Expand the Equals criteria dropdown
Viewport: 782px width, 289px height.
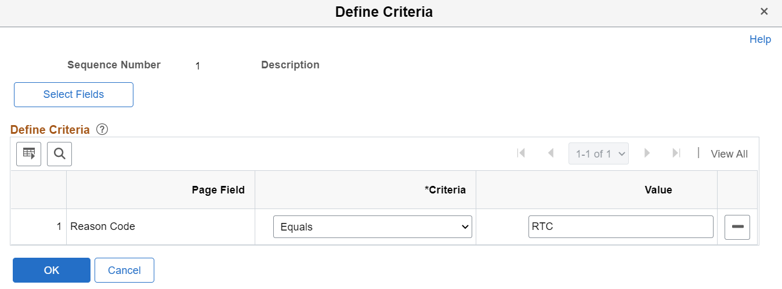372,227
